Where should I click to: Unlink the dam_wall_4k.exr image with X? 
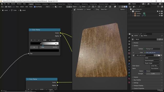point(161,55)
